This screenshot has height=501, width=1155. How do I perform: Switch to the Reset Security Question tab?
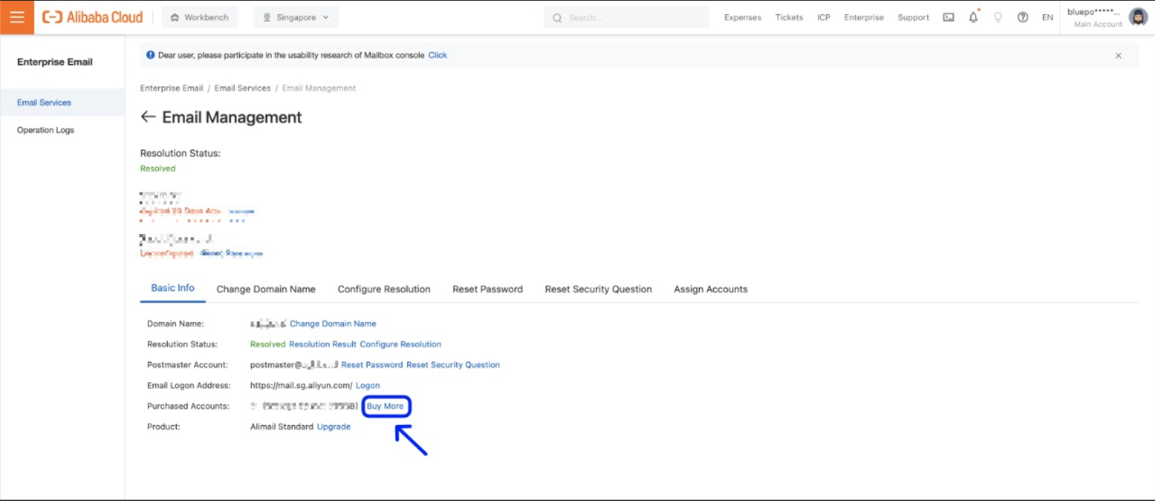point(598,289)
